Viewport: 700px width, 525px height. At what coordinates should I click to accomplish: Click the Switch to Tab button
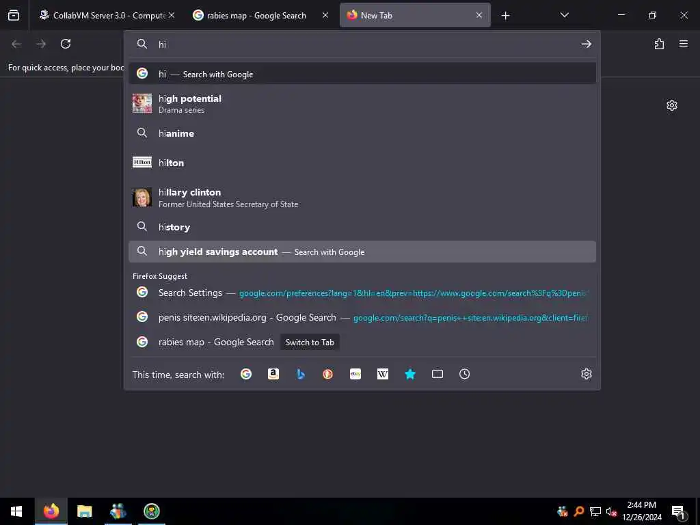[x=310, y=342]
